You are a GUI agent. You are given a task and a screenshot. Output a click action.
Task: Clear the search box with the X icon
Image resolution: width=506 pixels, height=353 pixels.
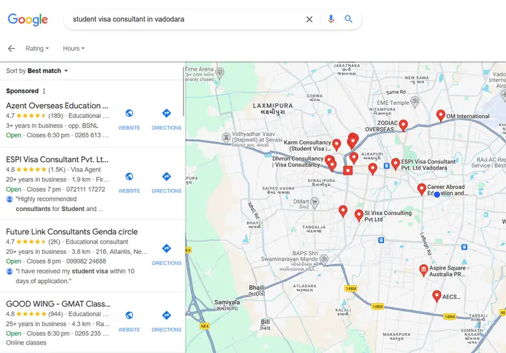click(x=309, y=19)
